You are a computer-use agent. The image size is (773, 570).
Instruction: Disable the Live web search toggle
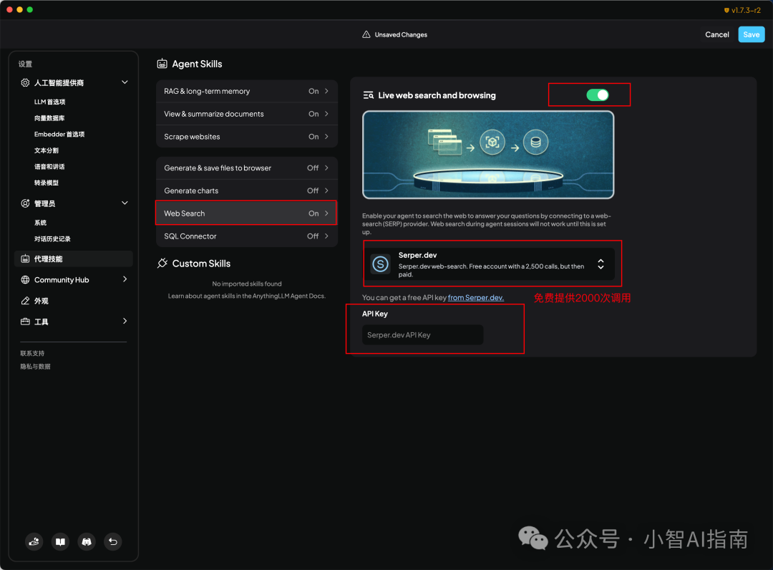click(597, 95)
